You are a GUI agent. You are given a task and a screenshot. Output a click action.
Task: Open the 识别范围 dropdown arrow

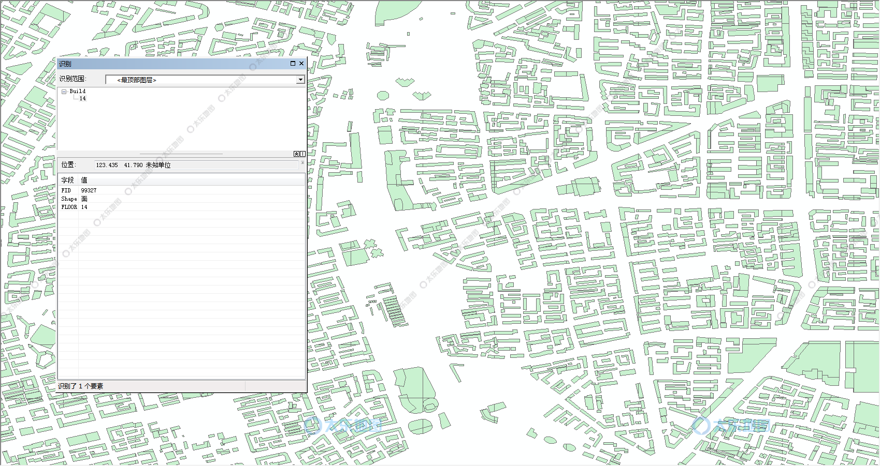point(300,80)
